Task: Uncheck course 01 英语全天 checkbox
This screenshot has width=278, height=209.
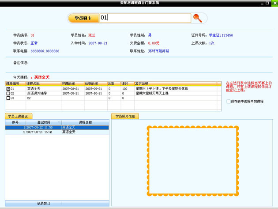Action: click(8, 89)
